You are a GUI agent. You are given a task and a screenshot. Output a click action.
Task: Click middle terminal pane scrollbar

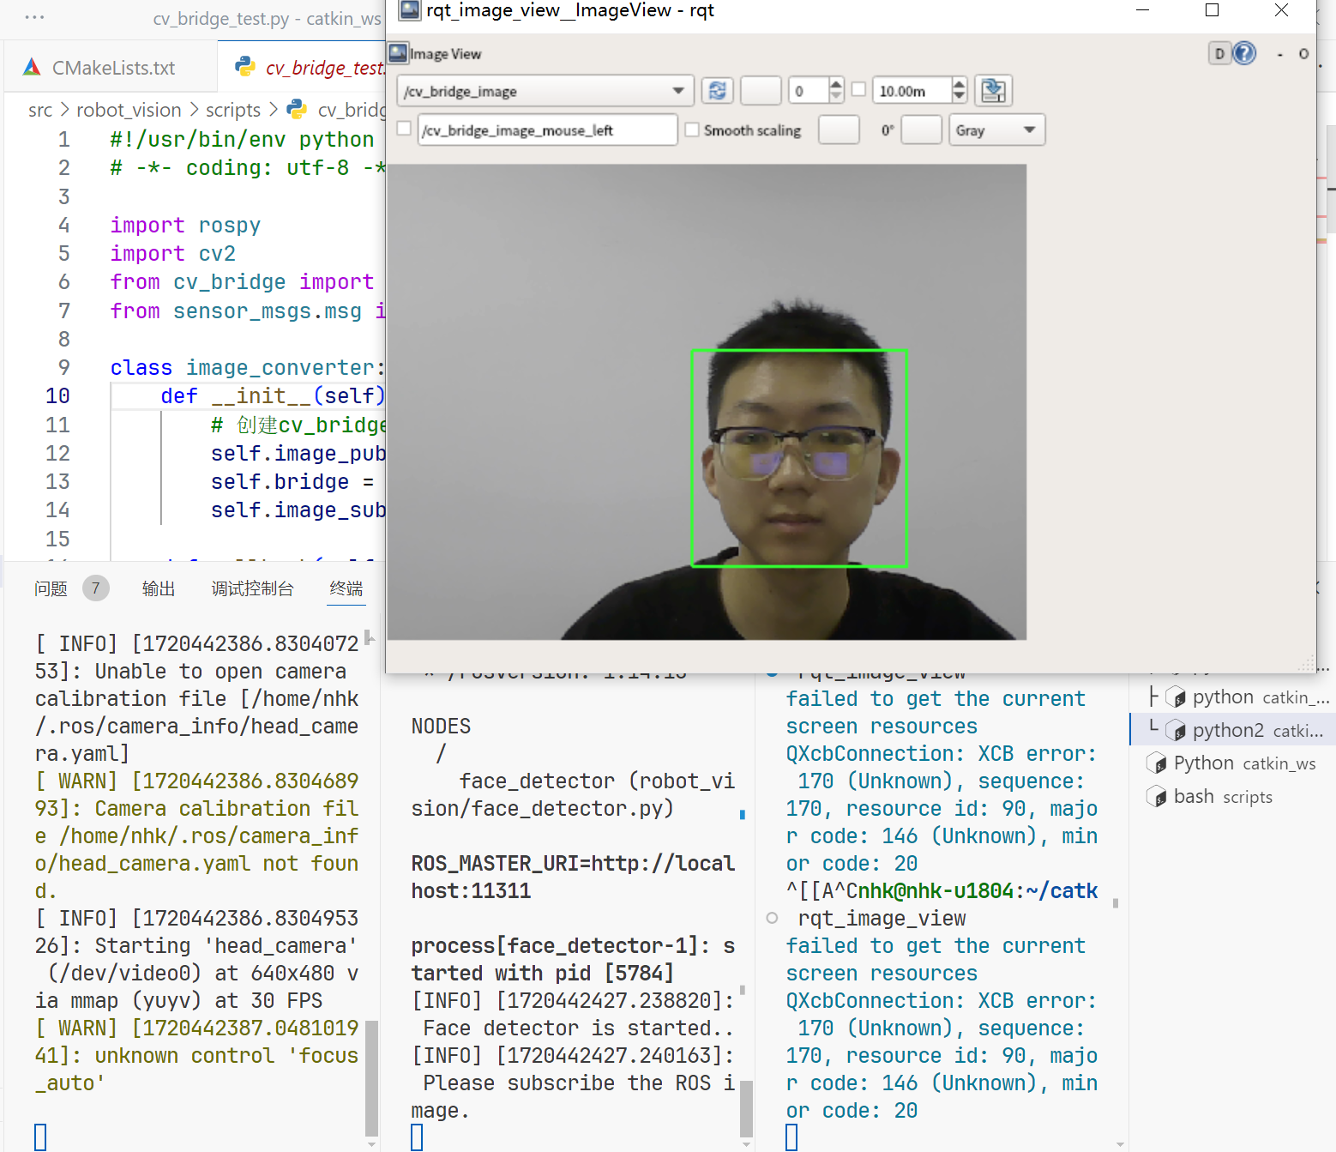pyautogui.click(x=746, y=1109)
